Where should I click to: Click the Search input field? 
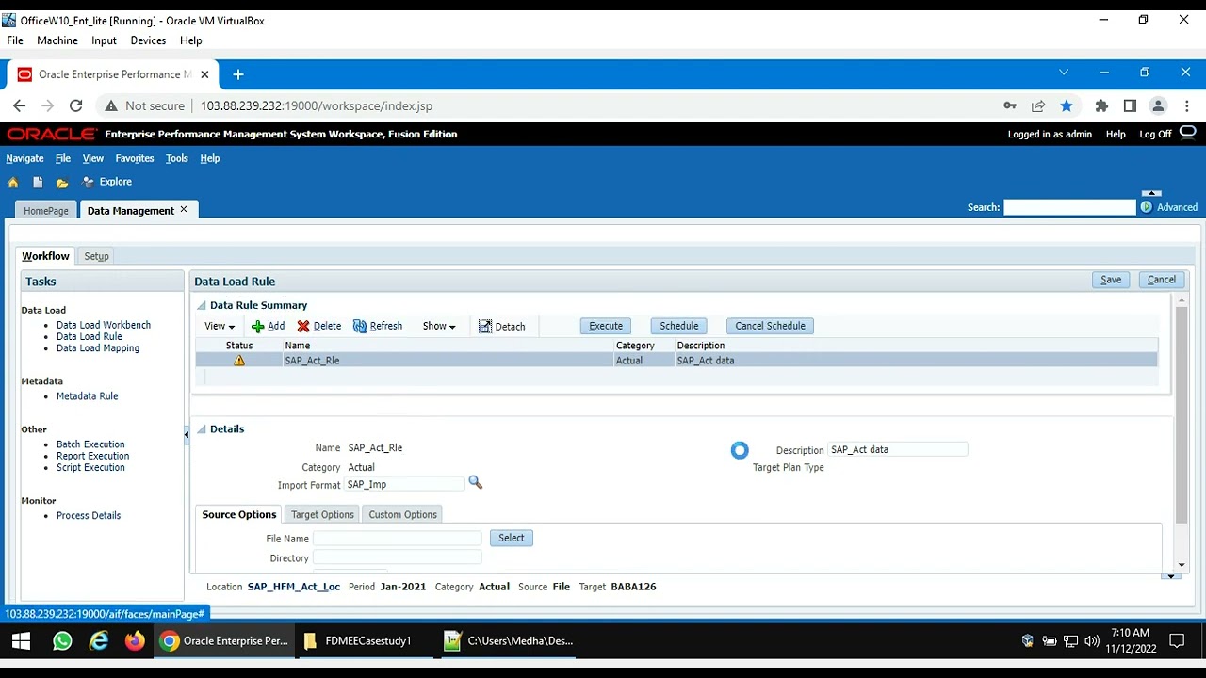point(1069,207)
